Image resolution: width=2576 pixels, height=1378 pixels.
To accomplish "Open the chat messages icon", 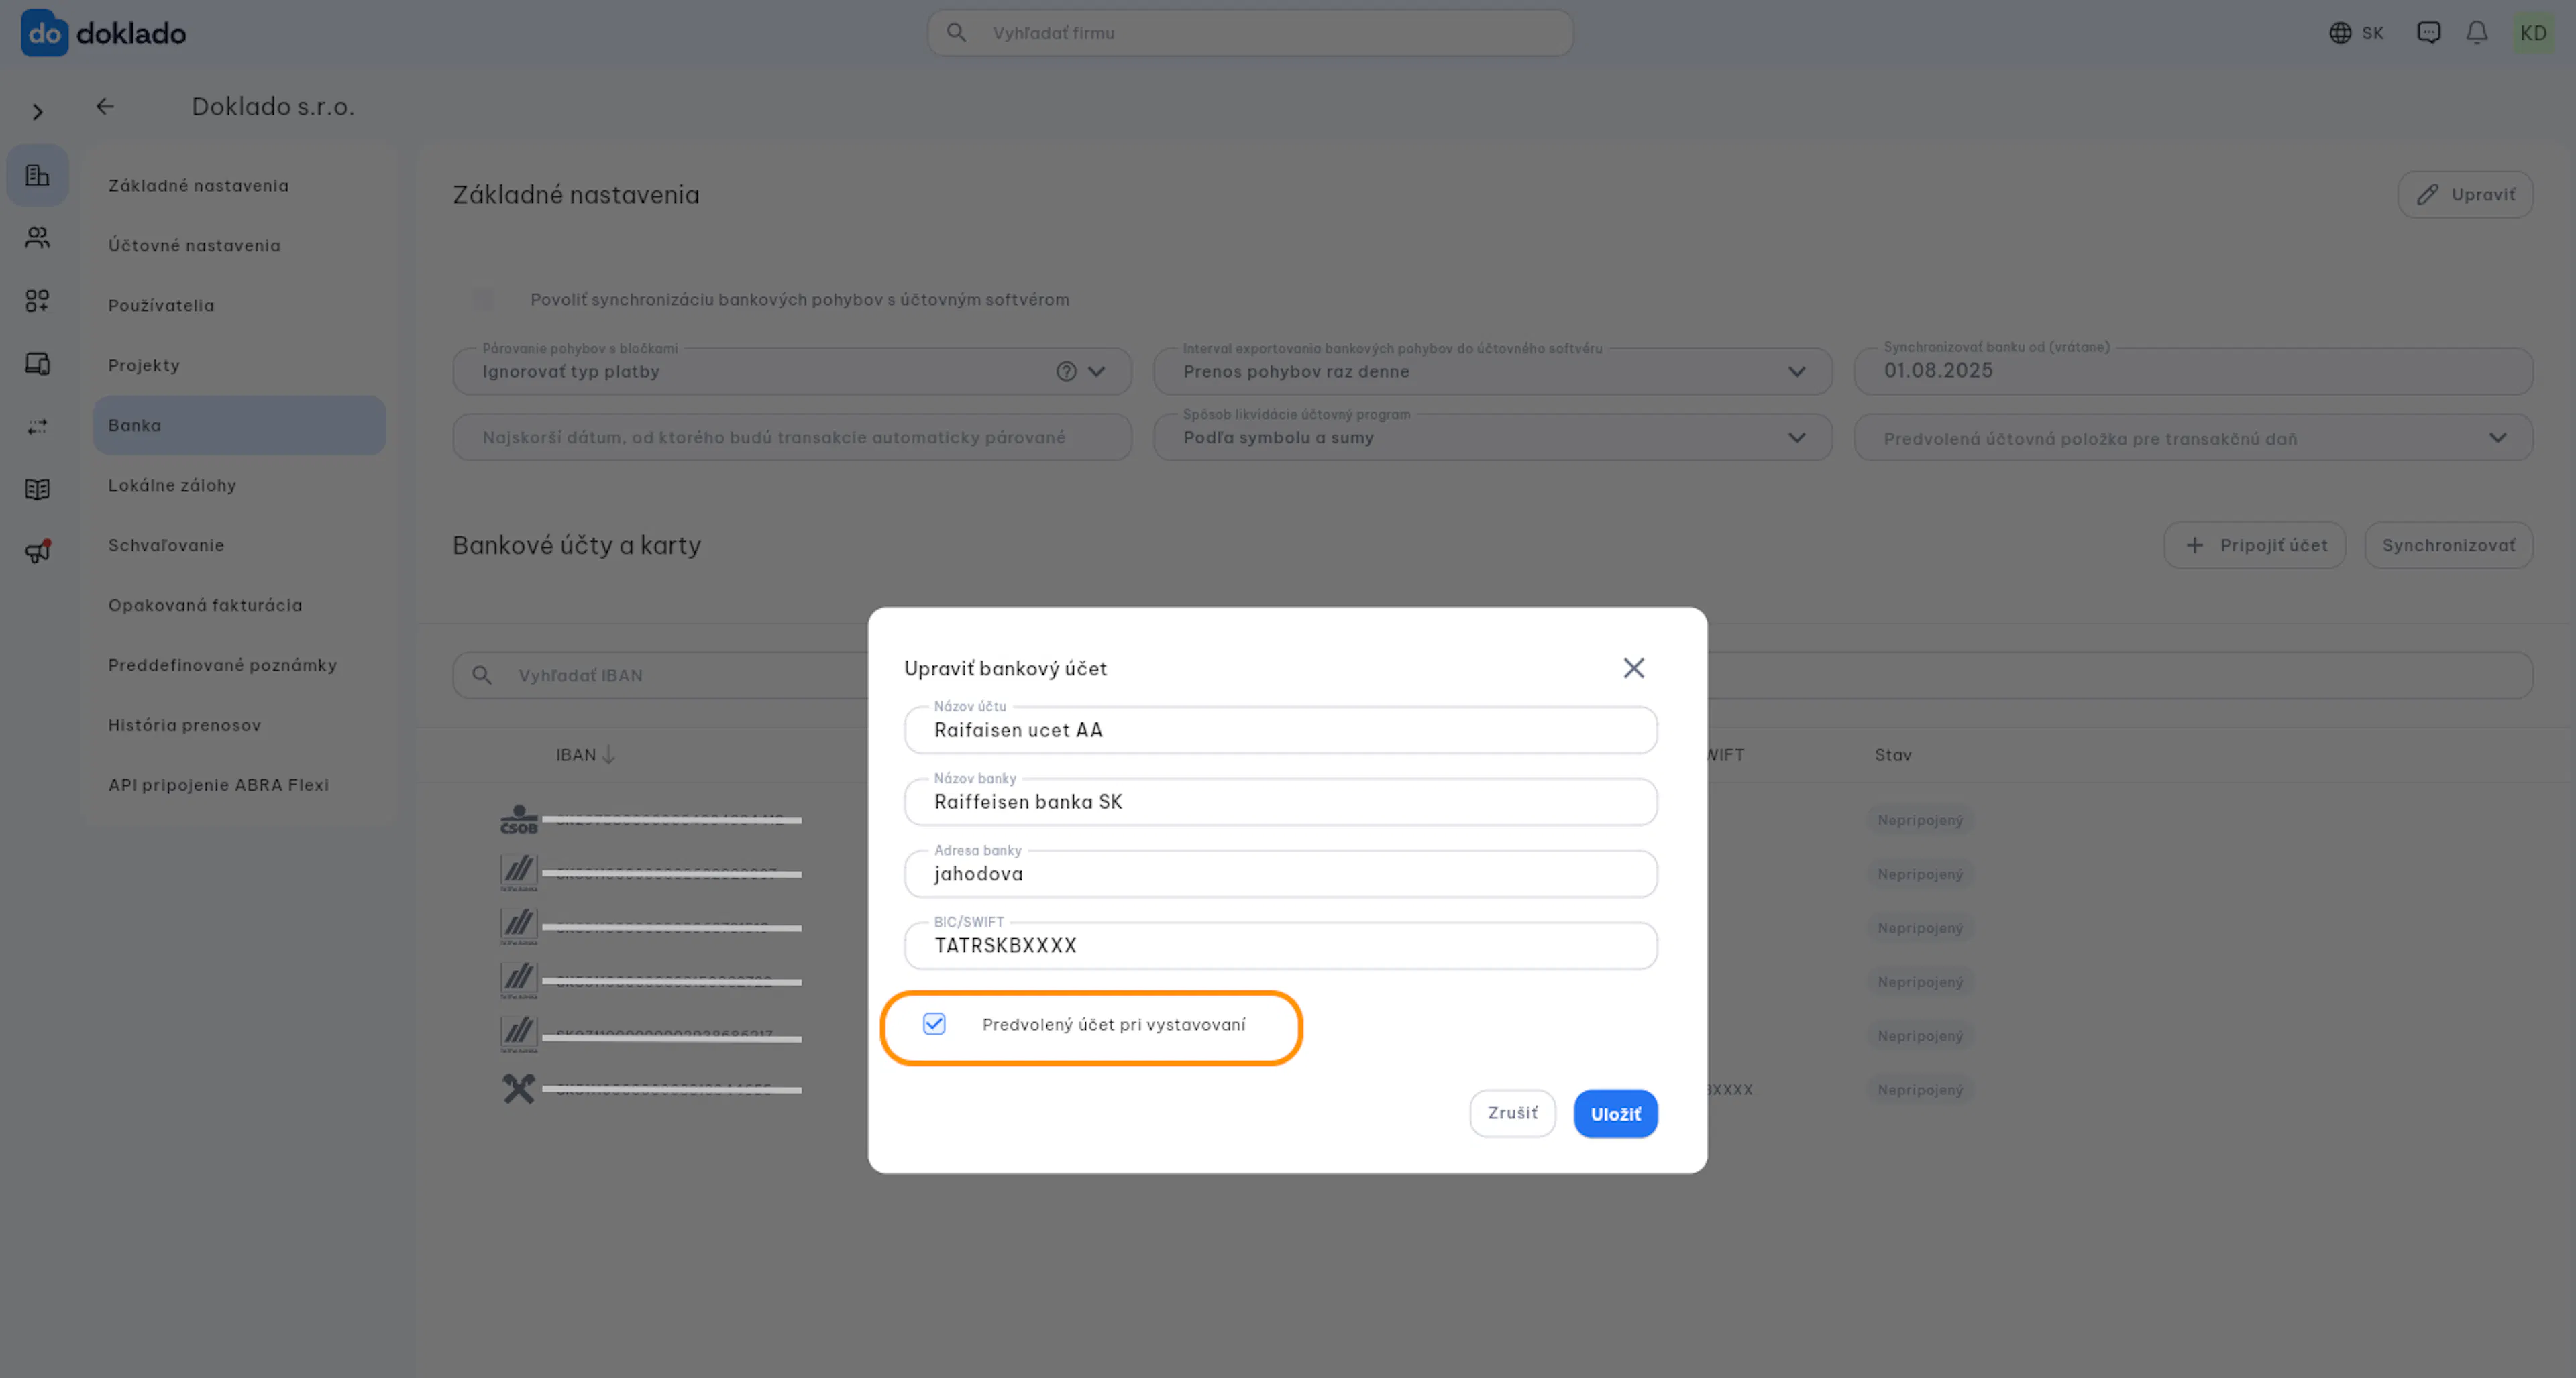I will point(2429,33).
